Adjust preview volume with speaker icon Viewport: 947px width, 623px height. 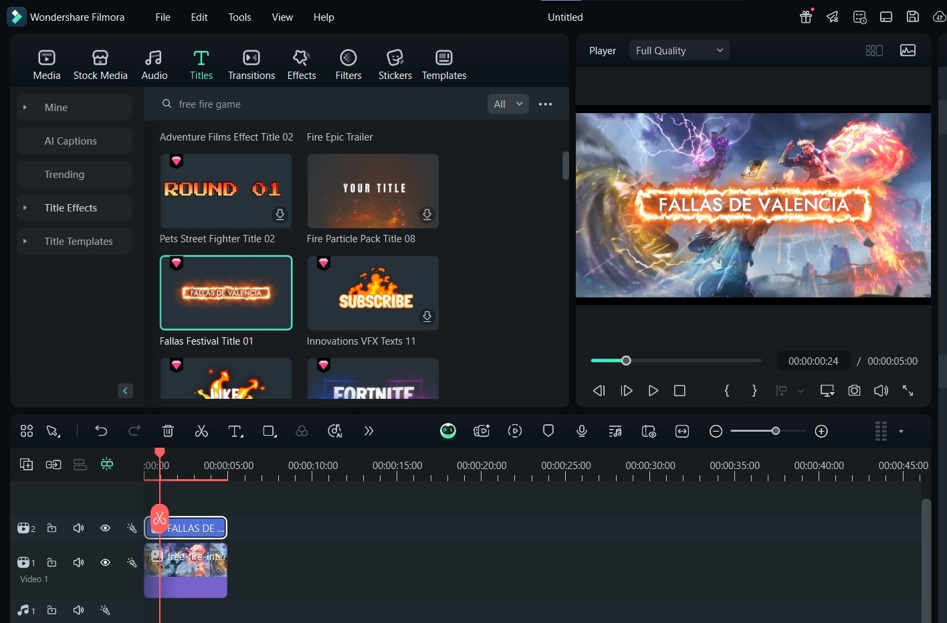(x=881, y=390)
